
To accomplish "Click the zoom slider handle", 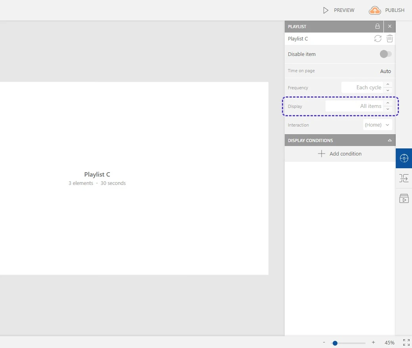I will 335,343.
